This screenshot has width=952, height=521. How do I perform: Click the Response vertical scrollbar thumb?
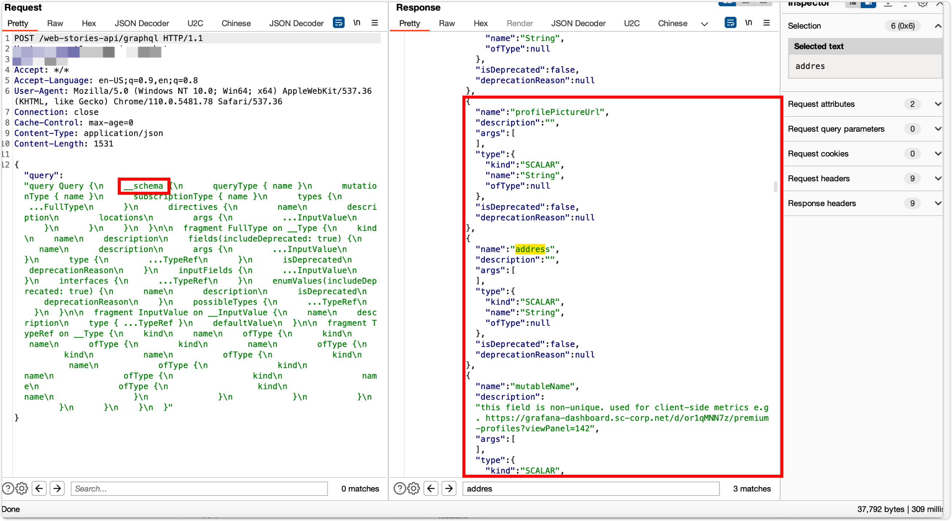775,186
